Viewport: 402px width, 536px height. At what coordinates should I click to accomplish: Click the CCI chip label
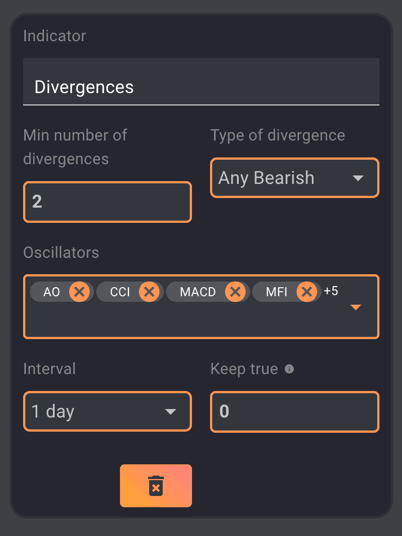[x=120, y=292]
